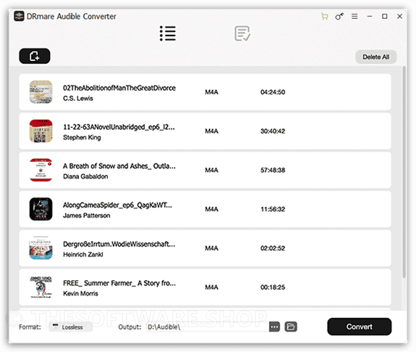Click the C.S. Lewis author name
This screenshot has width=416, height=352.
[x=78, y=98]
